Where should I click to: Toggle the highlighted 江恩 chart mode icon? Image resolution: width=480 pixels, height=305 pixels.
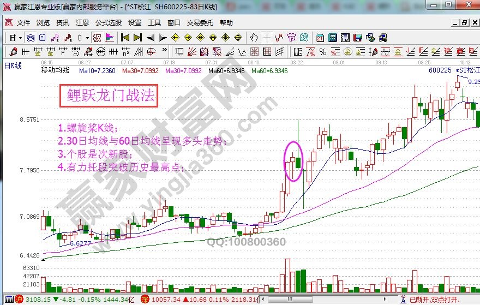pyautogui.click(x=97, y=38)
